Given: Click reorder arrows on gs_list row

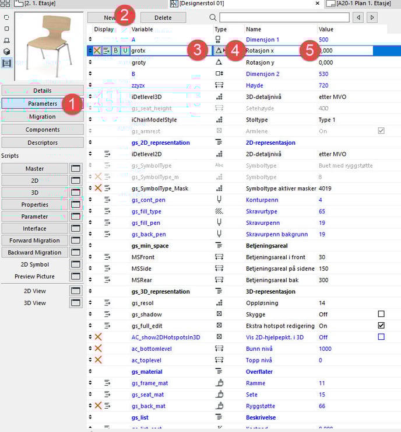Looking at the screenshot, I should point(90,417).
